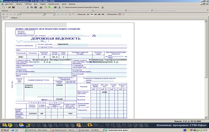Select the 200 scale option
Image resolution: width=209 pixels, height=132 pixels.
click(x=99, y=14)
